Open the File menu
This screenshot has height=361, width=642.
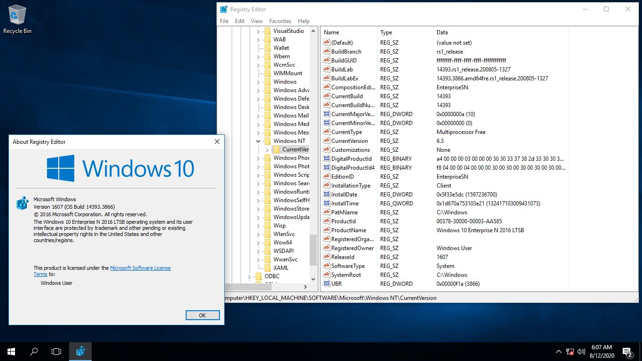click(224, 21)
